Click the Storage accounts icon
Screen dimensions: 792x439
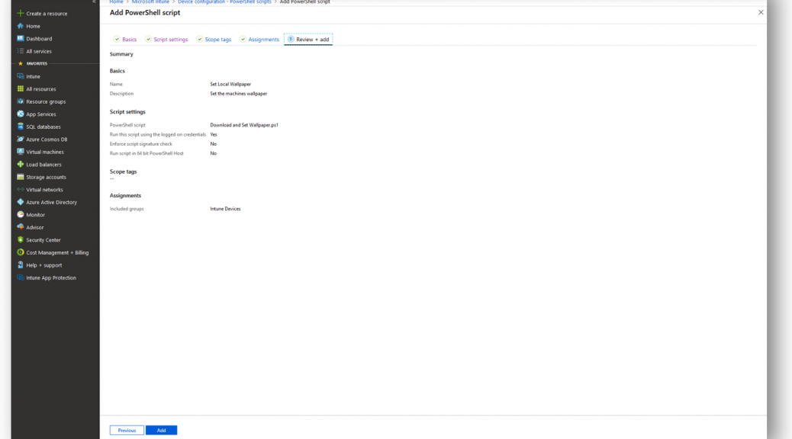point(20,177)
